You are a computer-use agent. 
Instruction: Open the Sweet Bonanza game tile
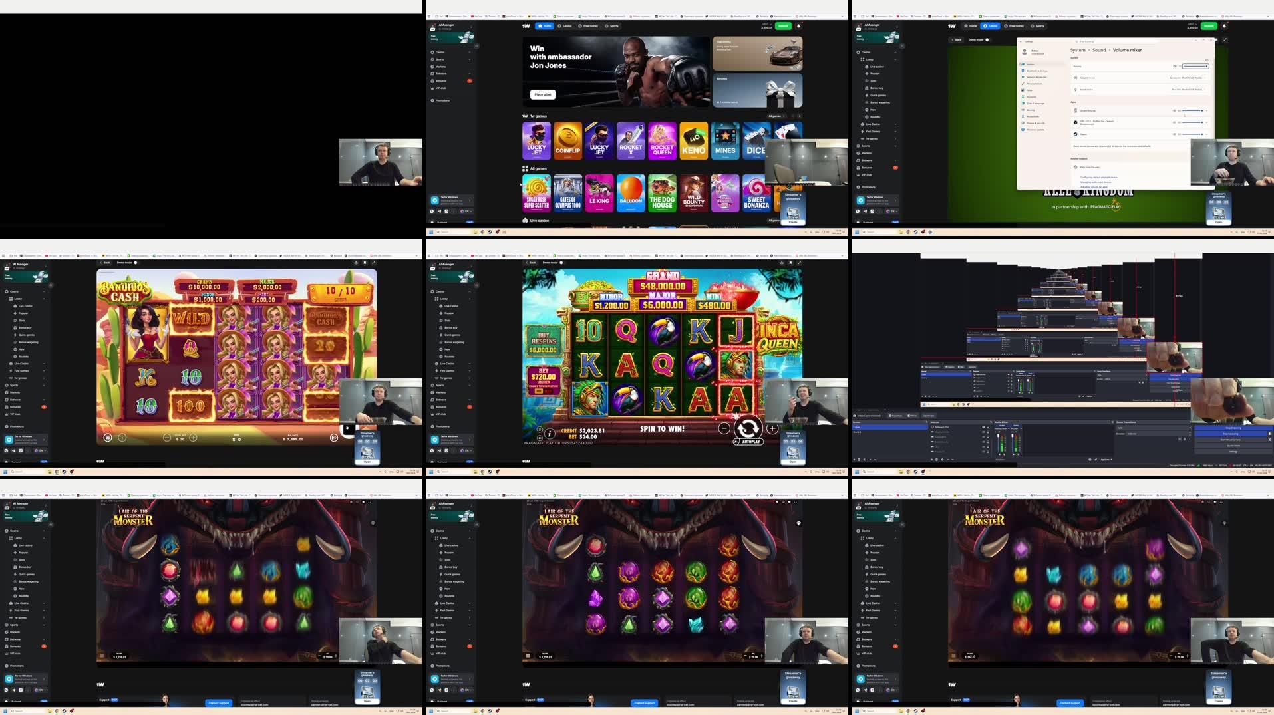click(756, 193)
